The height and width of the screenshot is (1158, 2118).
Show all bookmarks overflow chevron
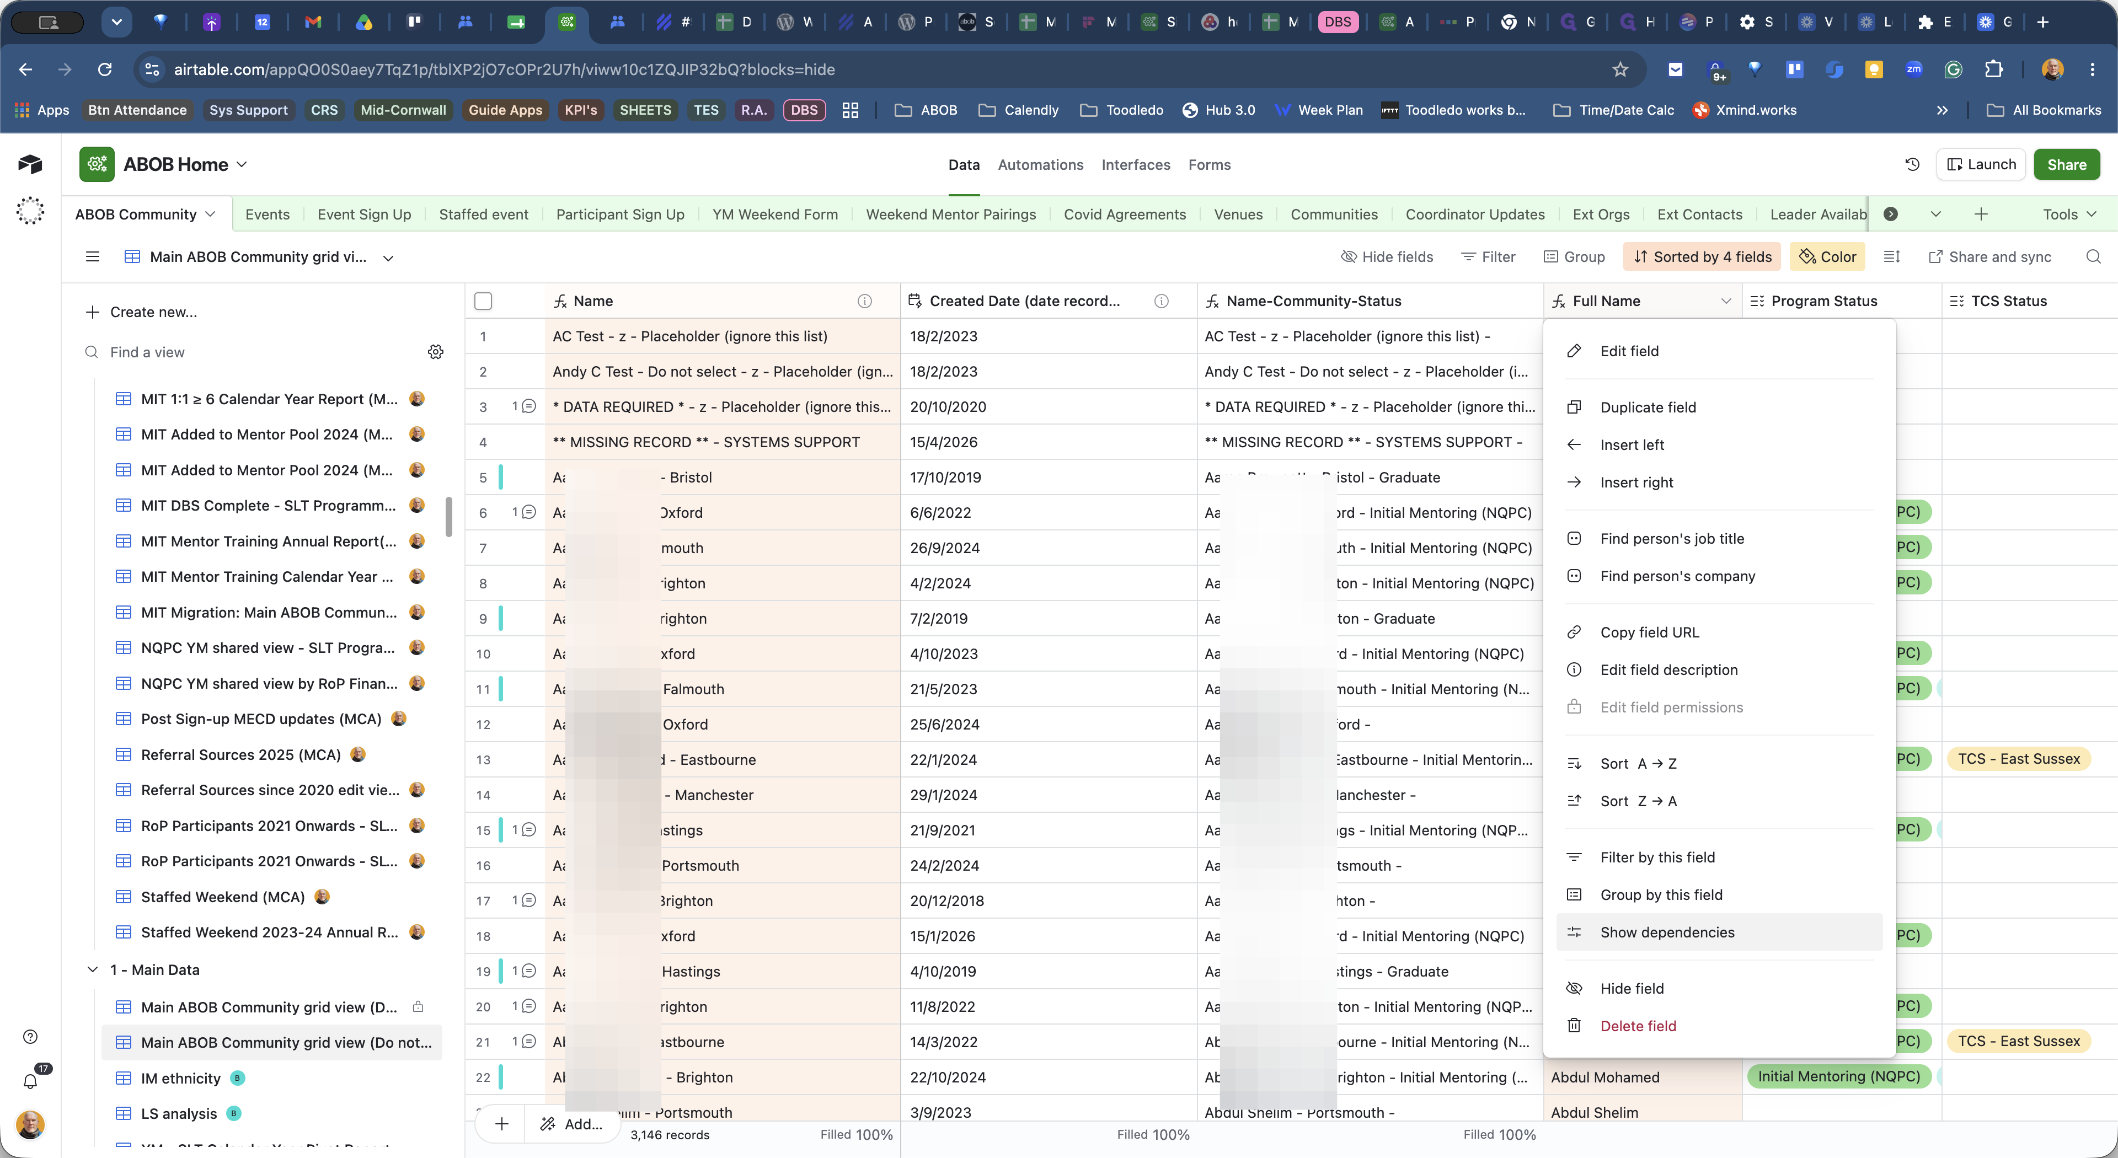pyautogui.click(x=1942, y=110)
